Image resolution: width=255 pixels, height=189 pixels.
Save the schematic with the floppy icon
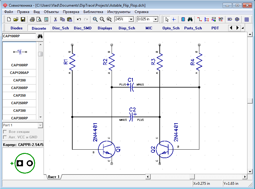pos(23,19)
